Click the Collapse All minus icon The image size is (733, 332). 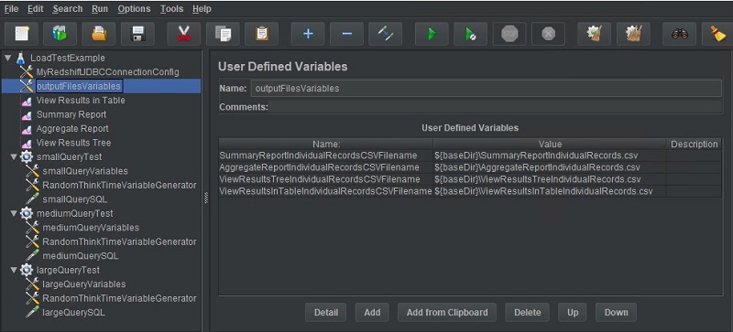click(x=346, y=34)
